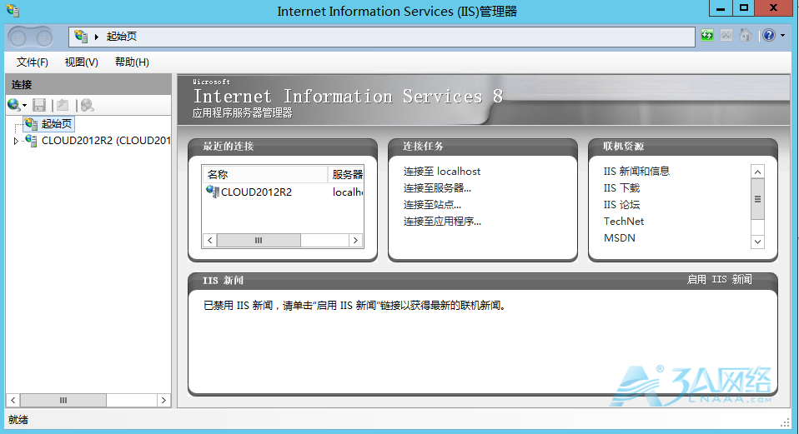Click right scroll arrow of Connections pane
This screenshot has height=434, width=799.
click(x=163, y=401)
